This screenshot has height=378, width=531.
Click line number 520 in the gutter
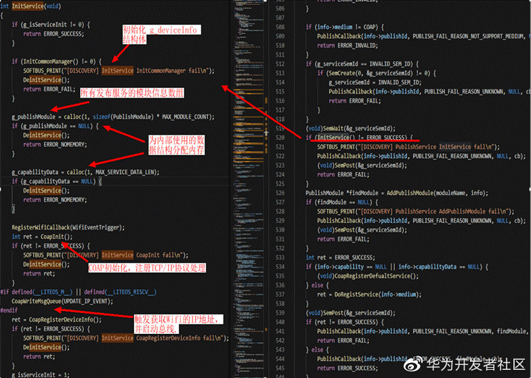click(280, 138)
